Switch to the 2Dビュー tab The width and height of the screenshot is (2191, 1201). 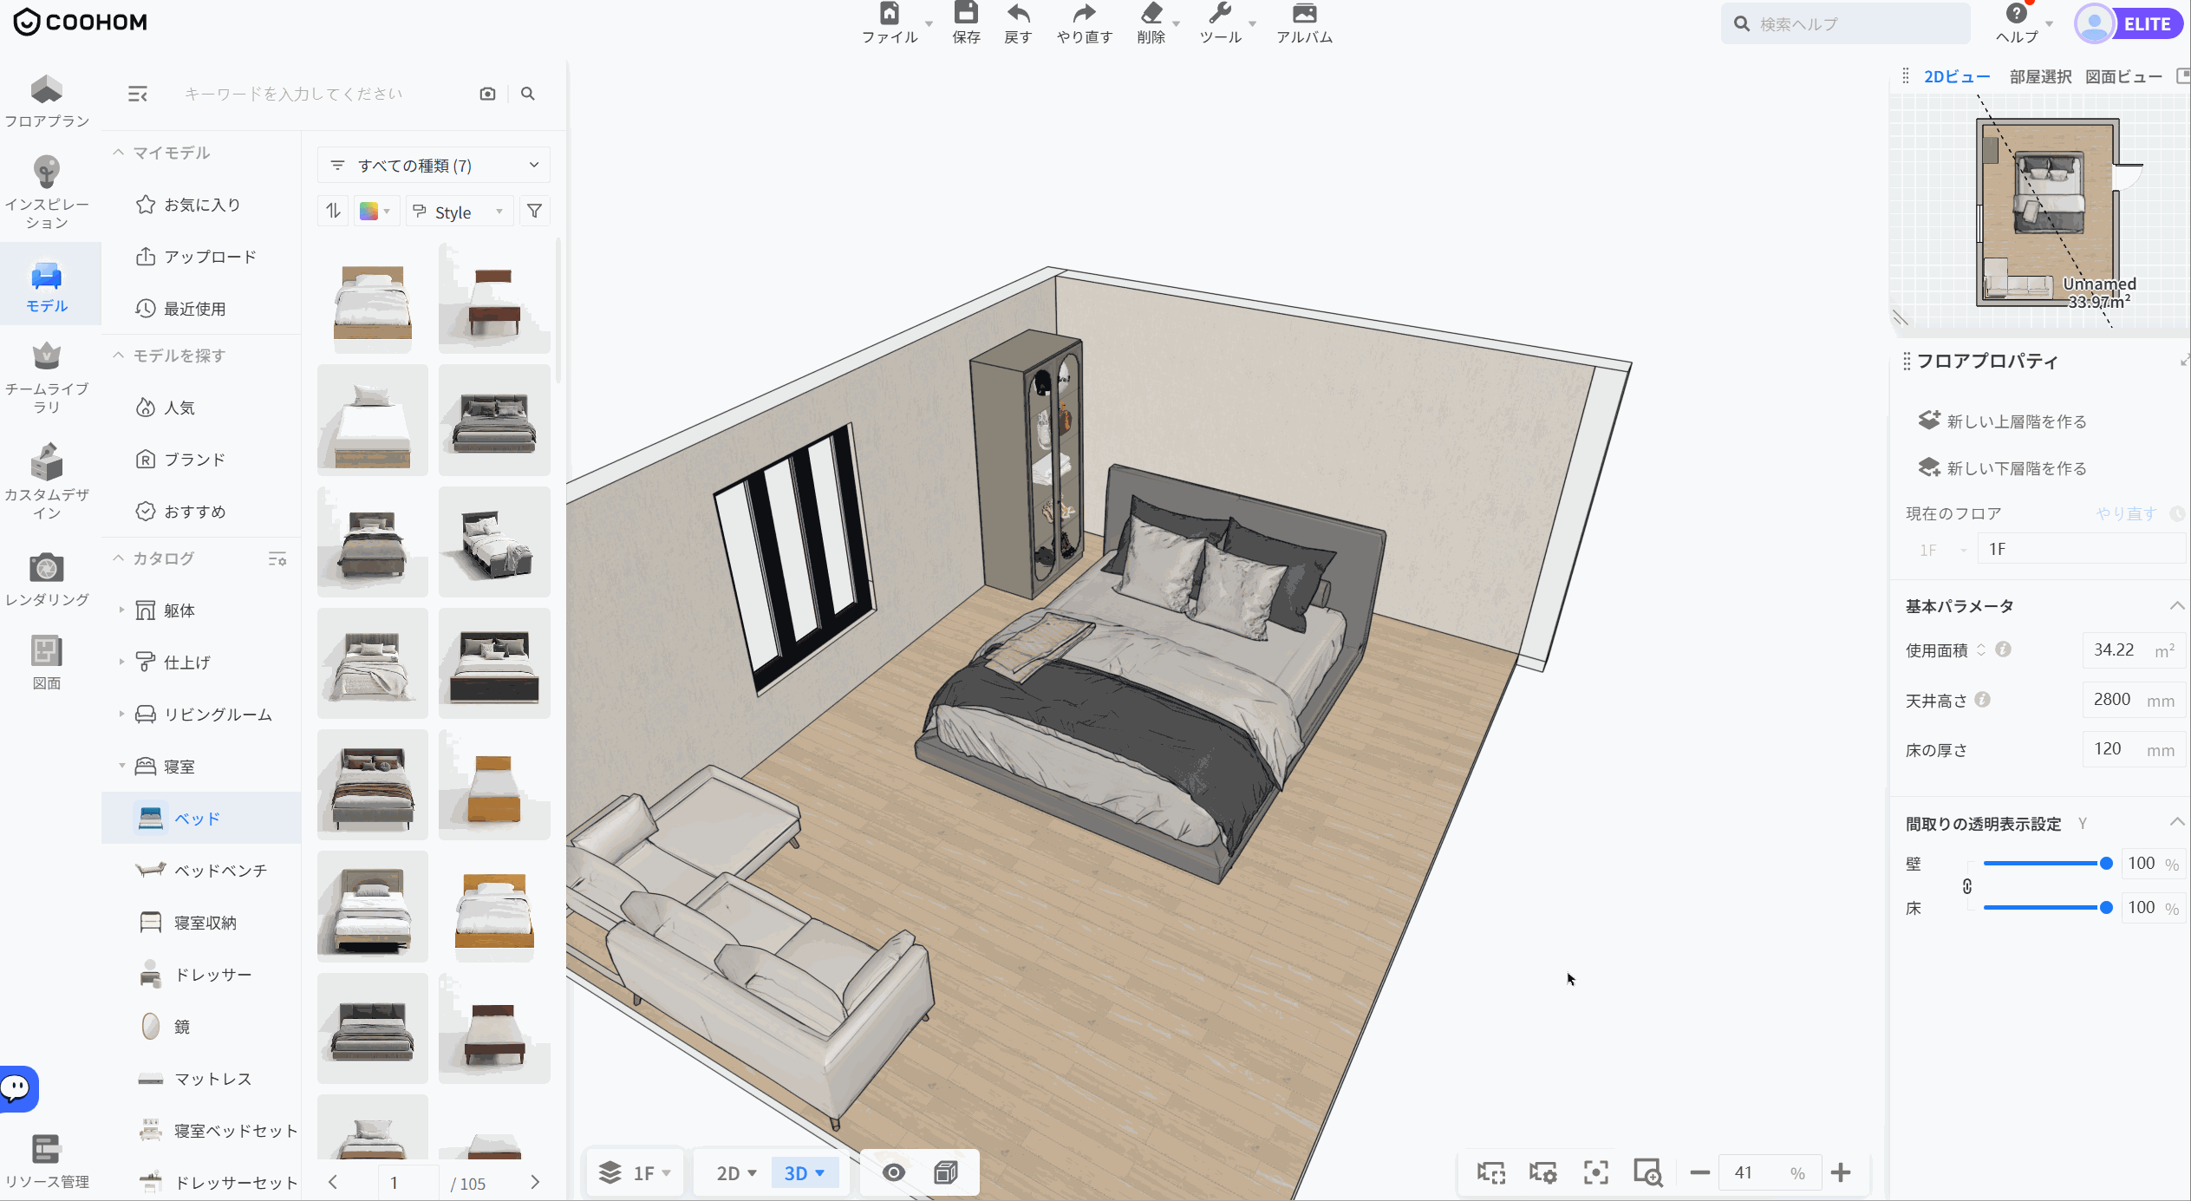point(1957,77)
